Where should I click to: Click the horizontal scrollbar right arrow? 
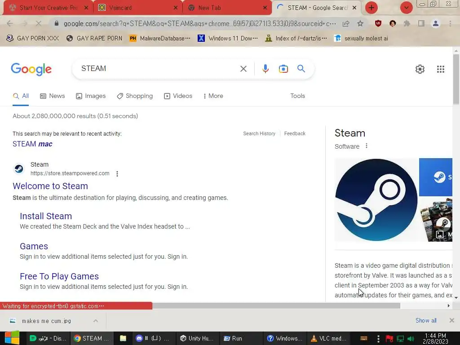tap(449, 305)
